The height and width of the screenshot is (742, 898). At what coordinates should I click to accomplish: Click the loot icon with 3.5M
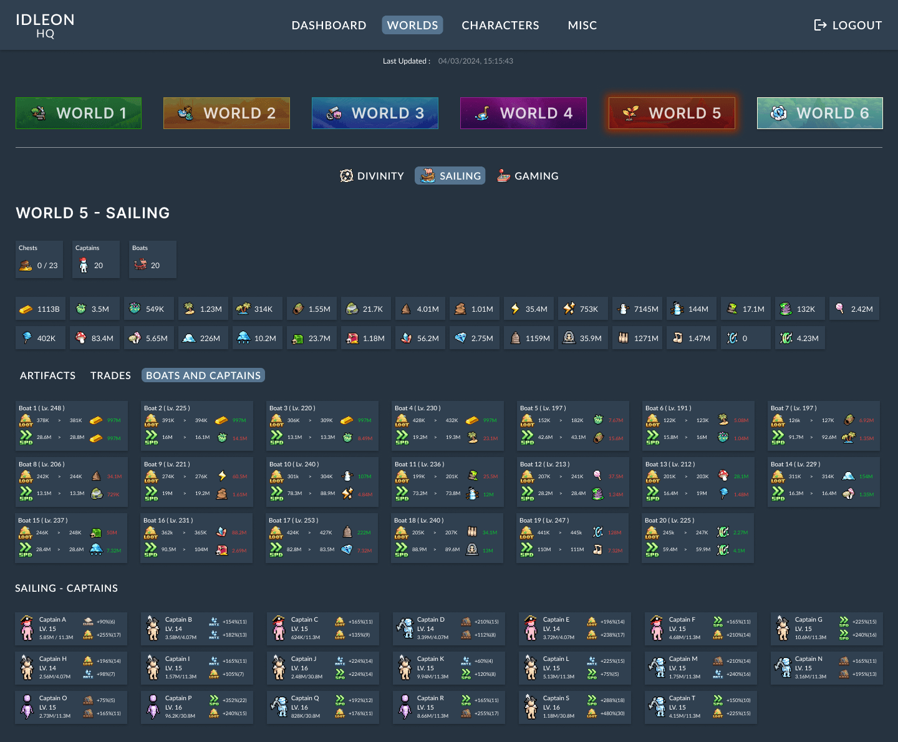(x=80, y=309)
